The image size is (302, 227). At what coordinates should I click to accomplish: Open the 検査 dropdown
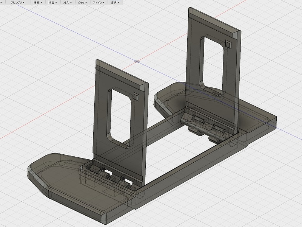52,3
